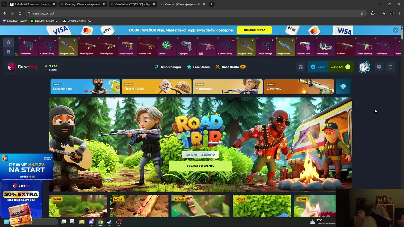Open the Olympus skin drop
The height and width of the screenshot is (227, 404).
[x=186, y=47]
